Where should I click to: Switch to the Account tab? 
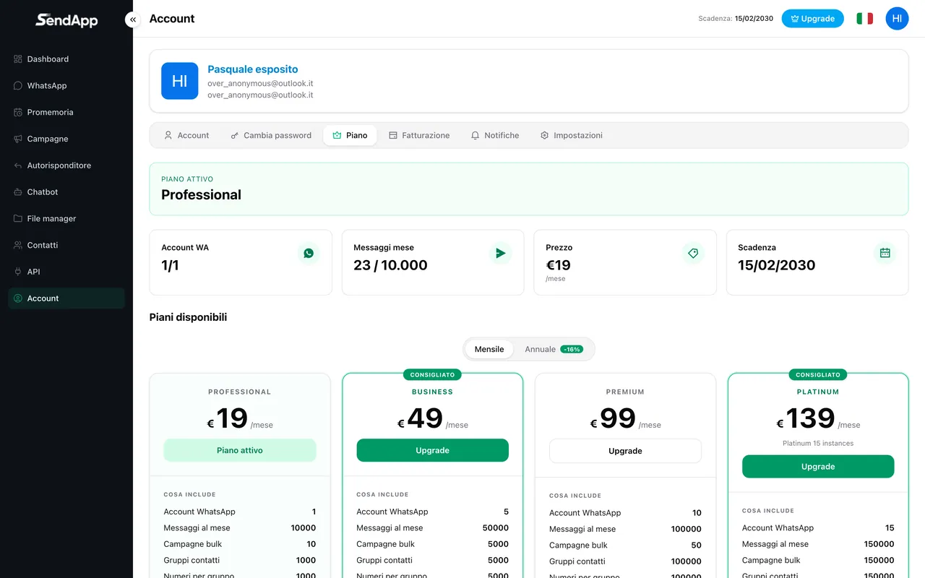[x=186, y=135]
